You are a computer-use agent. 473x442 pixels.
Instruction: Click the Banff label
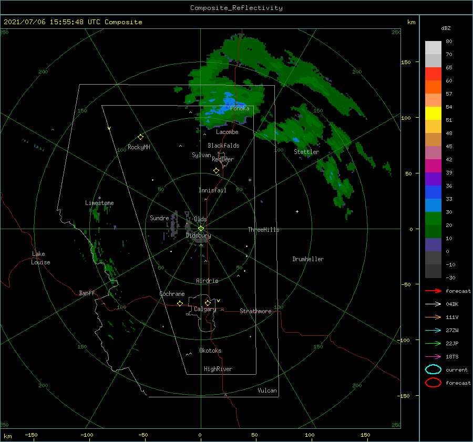[87, 293]
